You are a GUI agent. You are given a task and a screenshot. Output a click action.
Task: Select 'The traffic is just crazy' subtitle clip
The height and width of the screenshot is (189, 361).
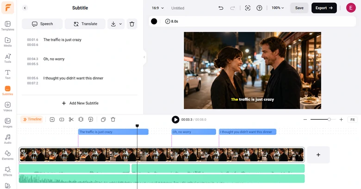click(113, 132)
